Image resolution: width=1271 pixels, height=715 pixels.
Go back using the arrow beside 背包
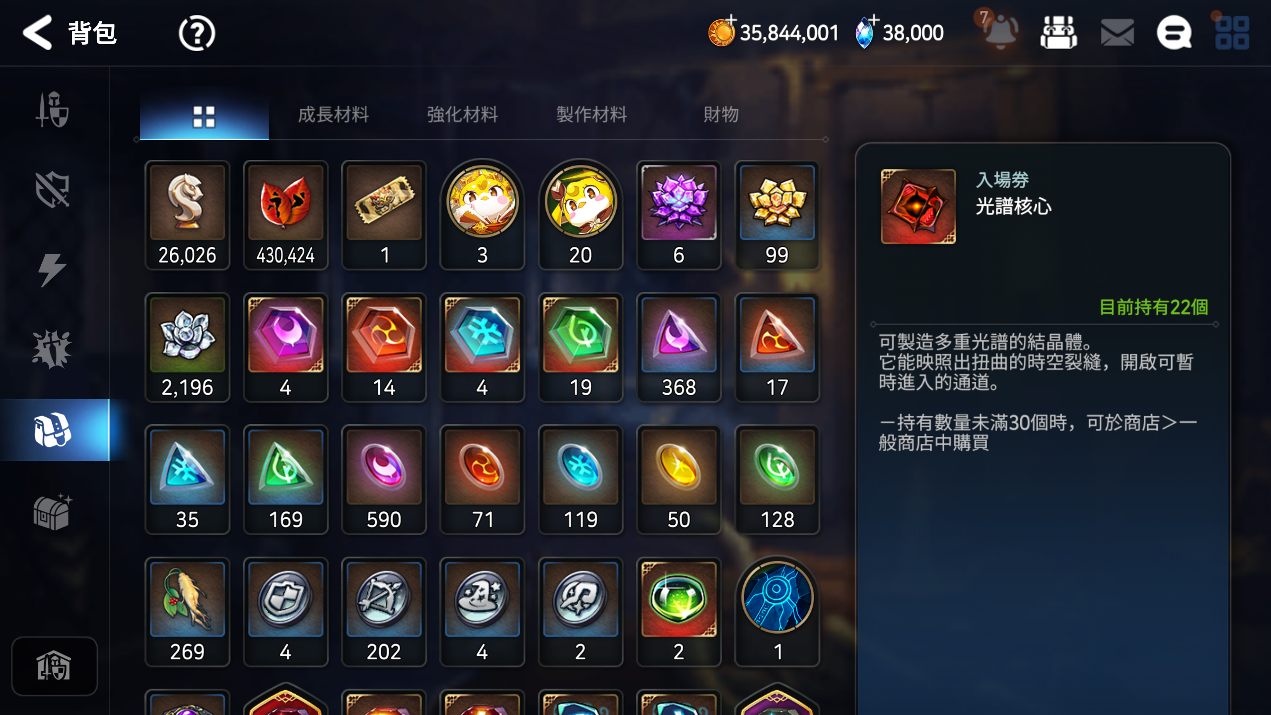point(37,33)
